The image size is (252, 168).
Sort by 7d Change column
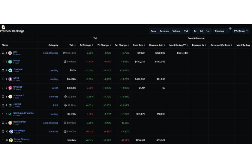pos(110,45)
